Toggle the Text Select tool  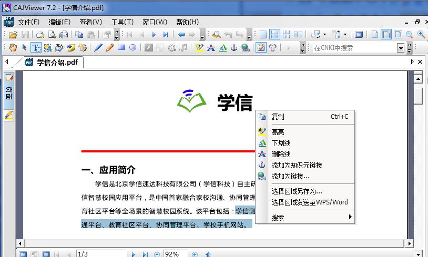[x=36, y=48]
